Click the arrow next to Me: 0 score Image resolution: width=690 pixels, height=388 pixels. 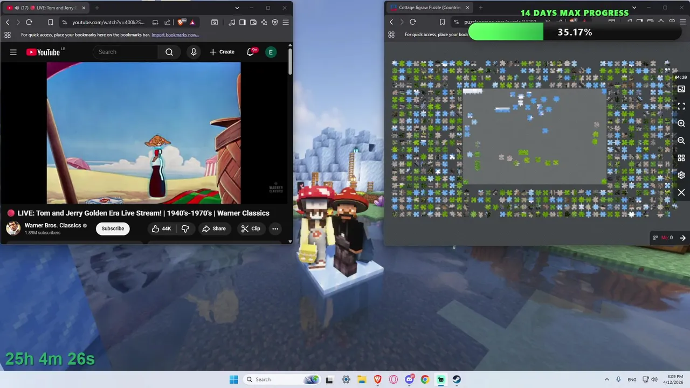point(682,238)
